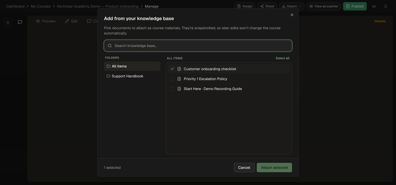Image resolution: width=396 pixels, height=185 pixels.
Task: Click Attach selected
Action: 274,168
